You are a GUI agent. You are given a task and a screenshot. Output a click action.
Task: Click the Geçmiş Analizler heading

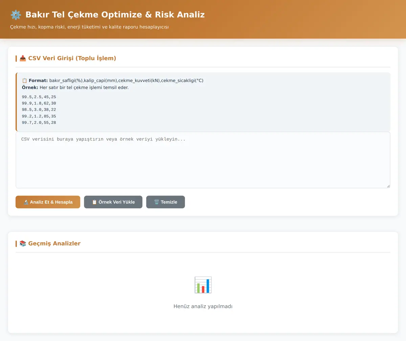point(54,244)
